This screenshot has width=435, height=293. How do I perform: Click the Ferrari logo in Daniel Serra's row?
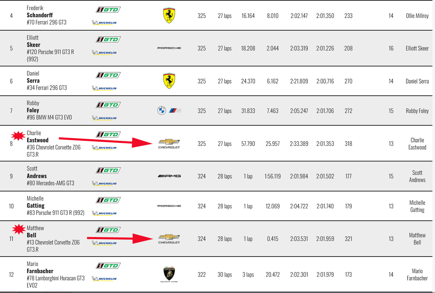(169, 81)
